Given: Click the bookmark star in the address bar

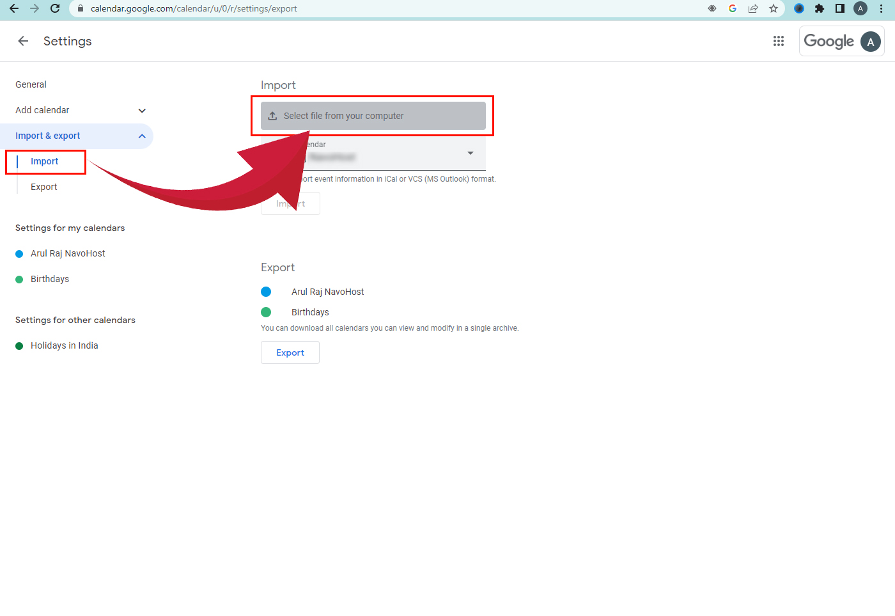Looking at the screenshot, I should (774, 8).
